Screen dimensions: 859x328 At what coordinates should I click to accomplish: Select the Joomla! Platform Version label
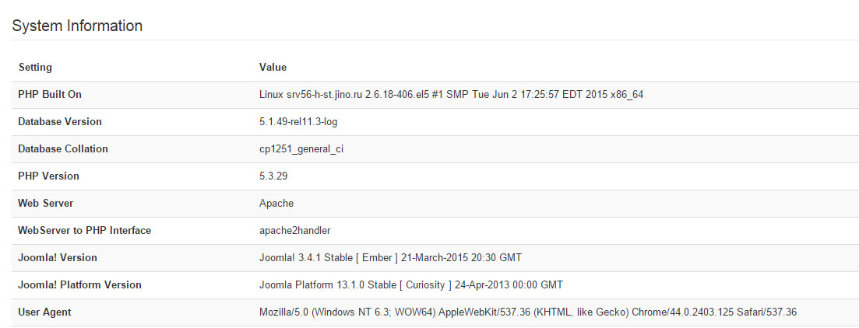(79, 285)
